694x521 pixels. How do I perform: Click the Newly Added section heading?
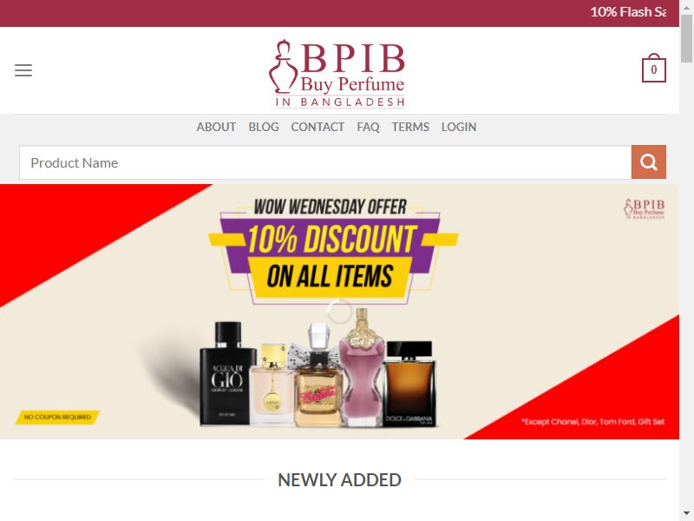coord(339,480)
